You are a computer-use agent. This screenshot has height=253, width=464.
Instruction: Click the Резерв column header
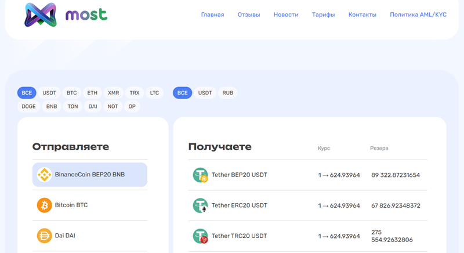(x=379, y=148)
